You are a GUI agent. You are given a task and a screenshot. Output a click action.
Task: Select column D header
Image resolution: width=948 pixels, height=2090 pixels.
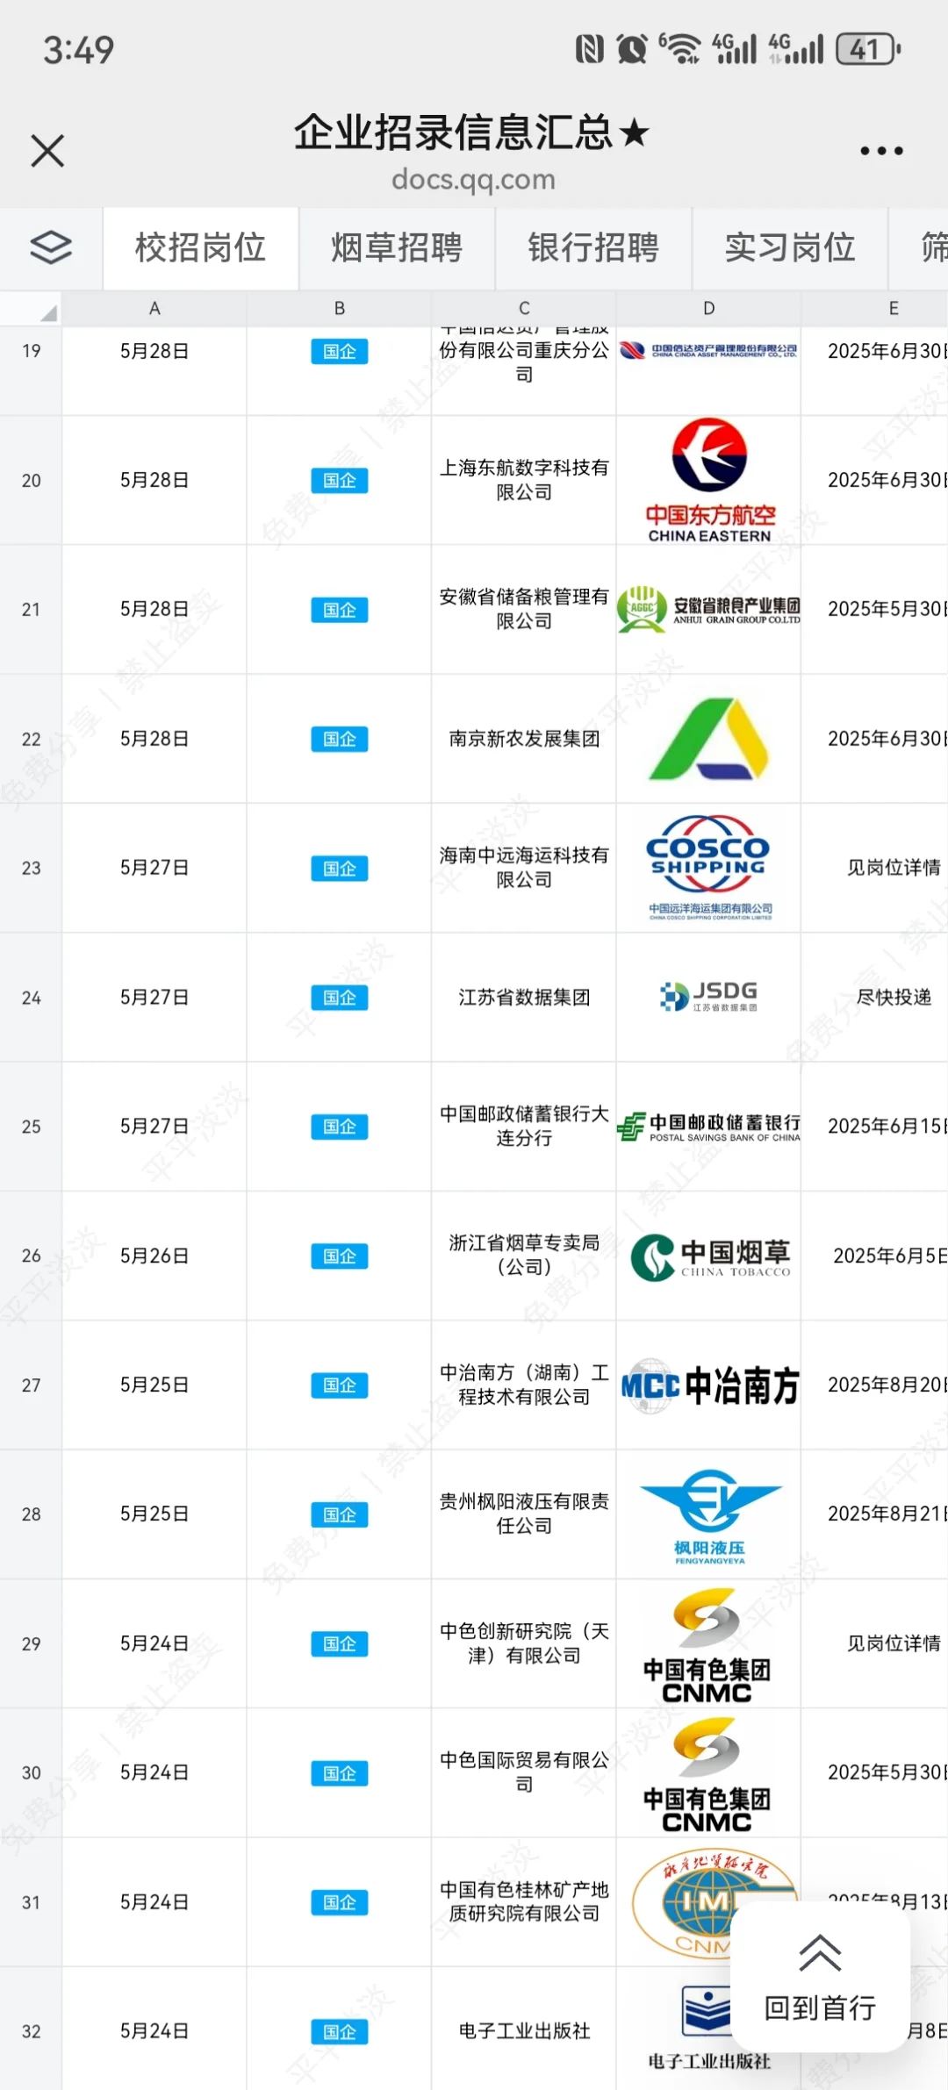pyautogui.click(x=709, y=309)
